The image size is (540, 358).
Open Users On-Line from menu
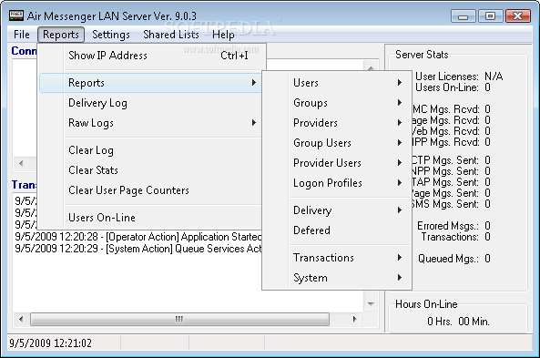150,218
